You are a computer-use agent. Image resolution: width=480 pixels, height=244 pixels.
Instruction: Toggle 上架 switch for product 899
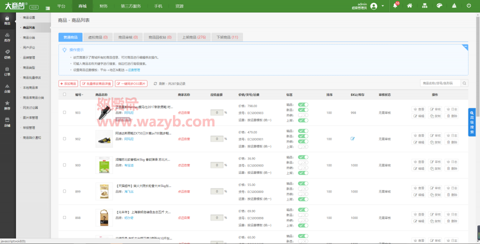[x=303, y=199]
